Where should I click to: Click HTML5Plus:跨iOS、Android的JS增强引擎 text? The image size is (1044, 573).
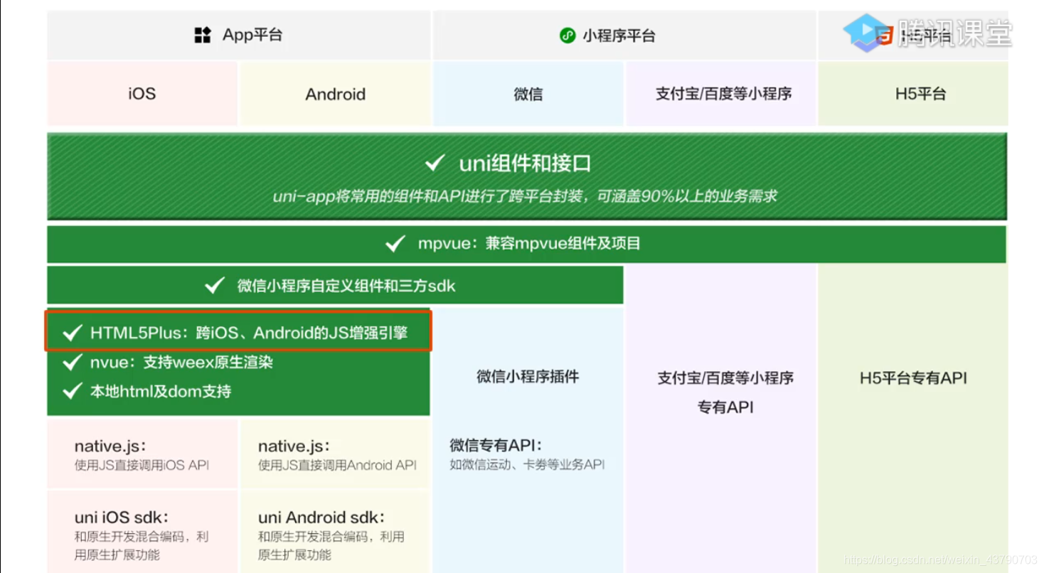click(249, 333)
